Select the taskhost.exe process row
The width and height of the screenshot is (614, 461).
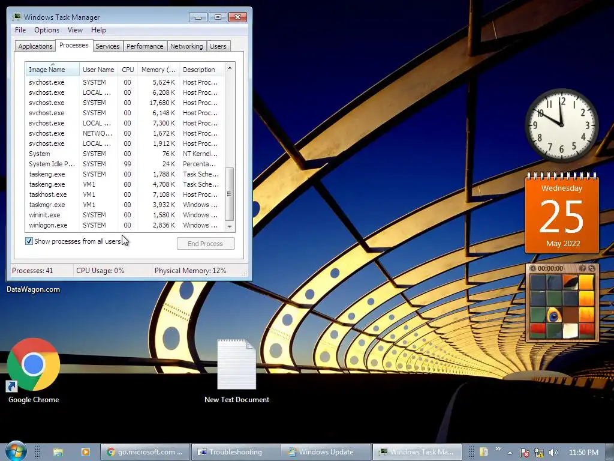click(125, 194)
